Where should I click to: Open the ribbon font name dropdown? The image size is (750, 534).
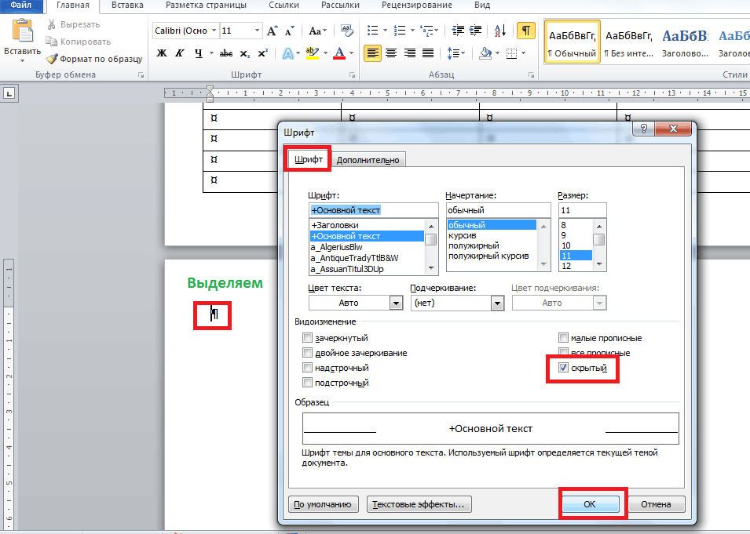tap(214, 31)
